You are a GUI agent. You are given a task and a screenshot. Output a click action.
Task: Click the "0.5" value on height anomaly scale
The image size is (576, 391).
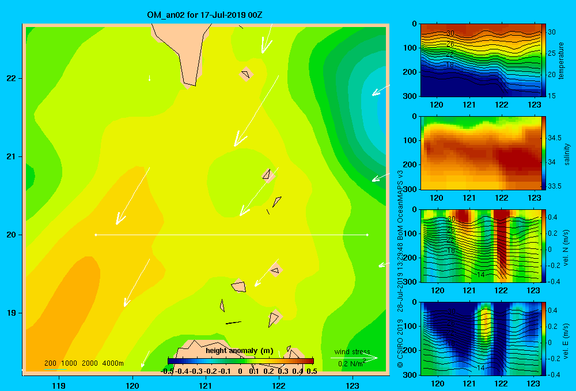pos(312,371)
